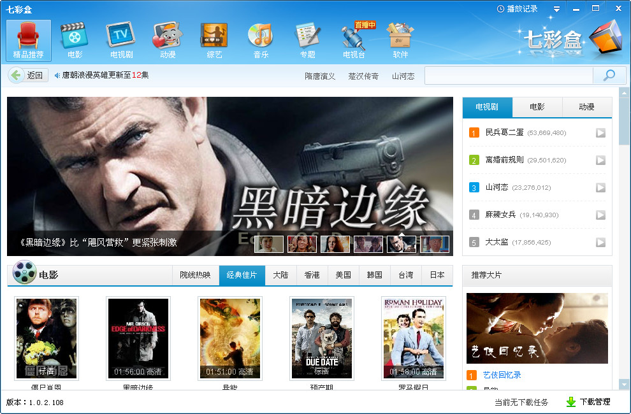The image size is (631, 414).
Task: Open 播放记录 playback history
Action: coord(517,8)
